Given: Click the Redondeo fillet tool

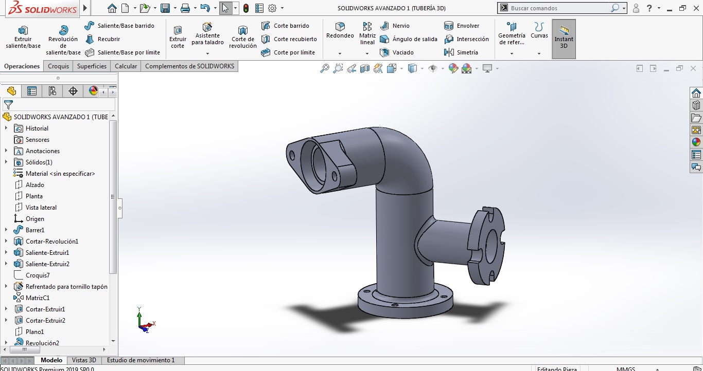Looking at the screenshot, I should [x=340, y=30].
